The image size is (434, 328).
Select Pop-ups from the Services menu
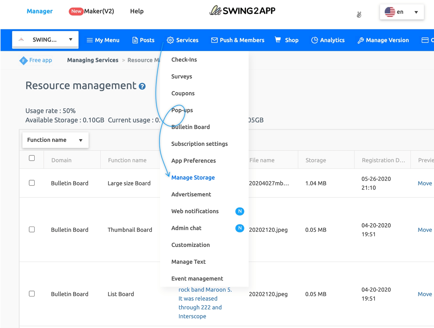click(182, 110)
